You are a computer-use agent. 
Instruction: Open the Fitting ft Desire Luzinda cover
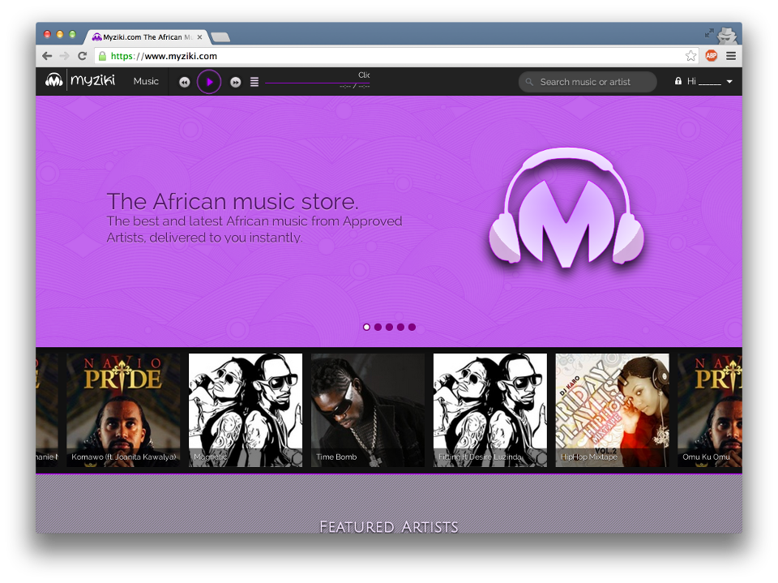(490, 410)
